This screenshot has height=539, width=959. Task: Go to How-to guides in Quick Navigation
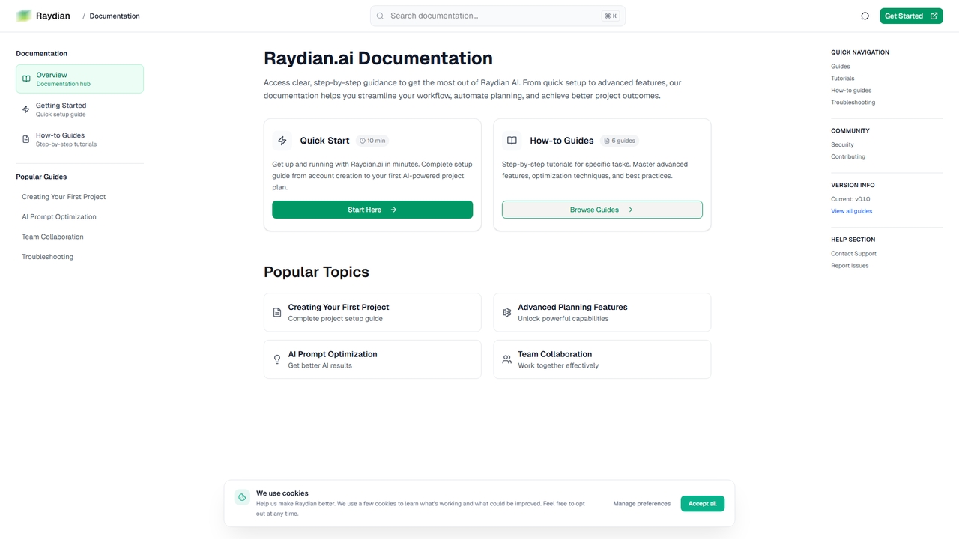pos(851,91)
